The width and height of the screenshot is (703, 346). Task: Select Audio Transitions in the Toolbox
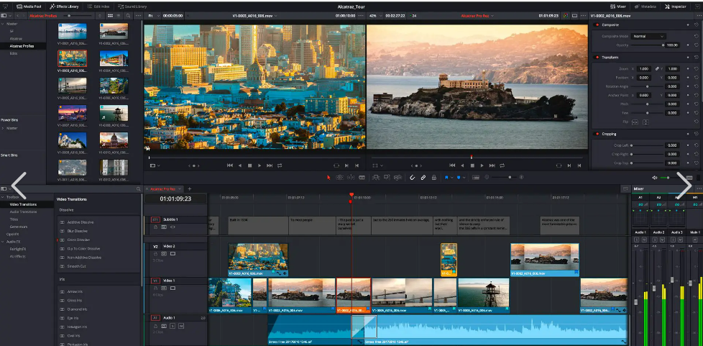pos(23,211)
